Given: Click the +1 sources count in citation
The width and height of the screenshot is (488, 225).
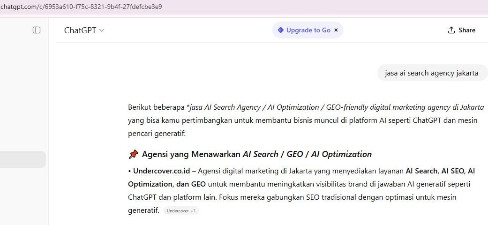Looking at the screenshot, I should (x=193, y=211).
